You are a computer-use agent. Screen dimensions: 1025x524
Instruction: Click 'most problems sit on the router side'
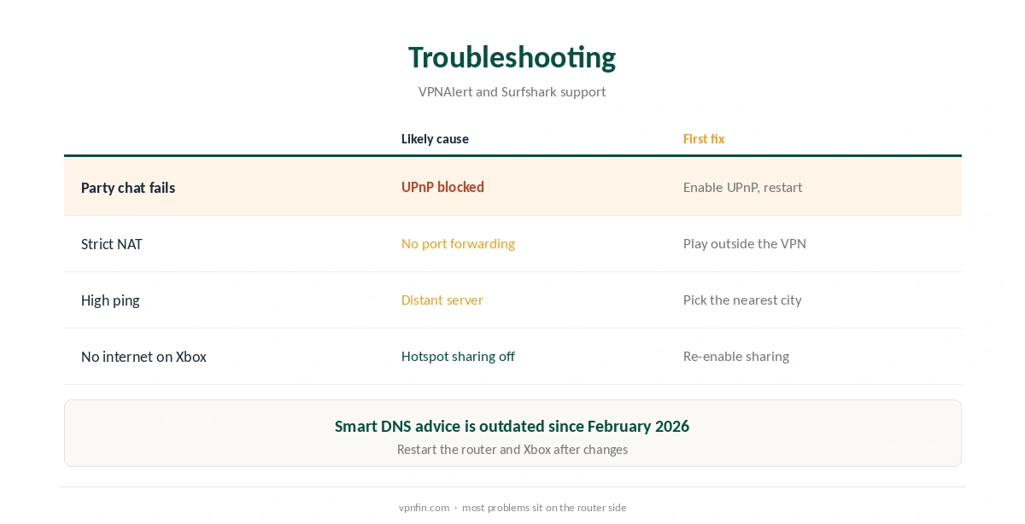coord(544,507)
